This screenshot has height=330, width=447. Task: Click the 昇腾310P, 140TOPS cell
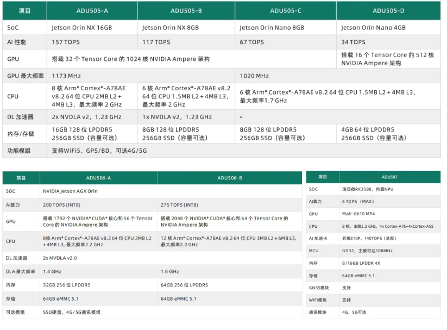390,238
